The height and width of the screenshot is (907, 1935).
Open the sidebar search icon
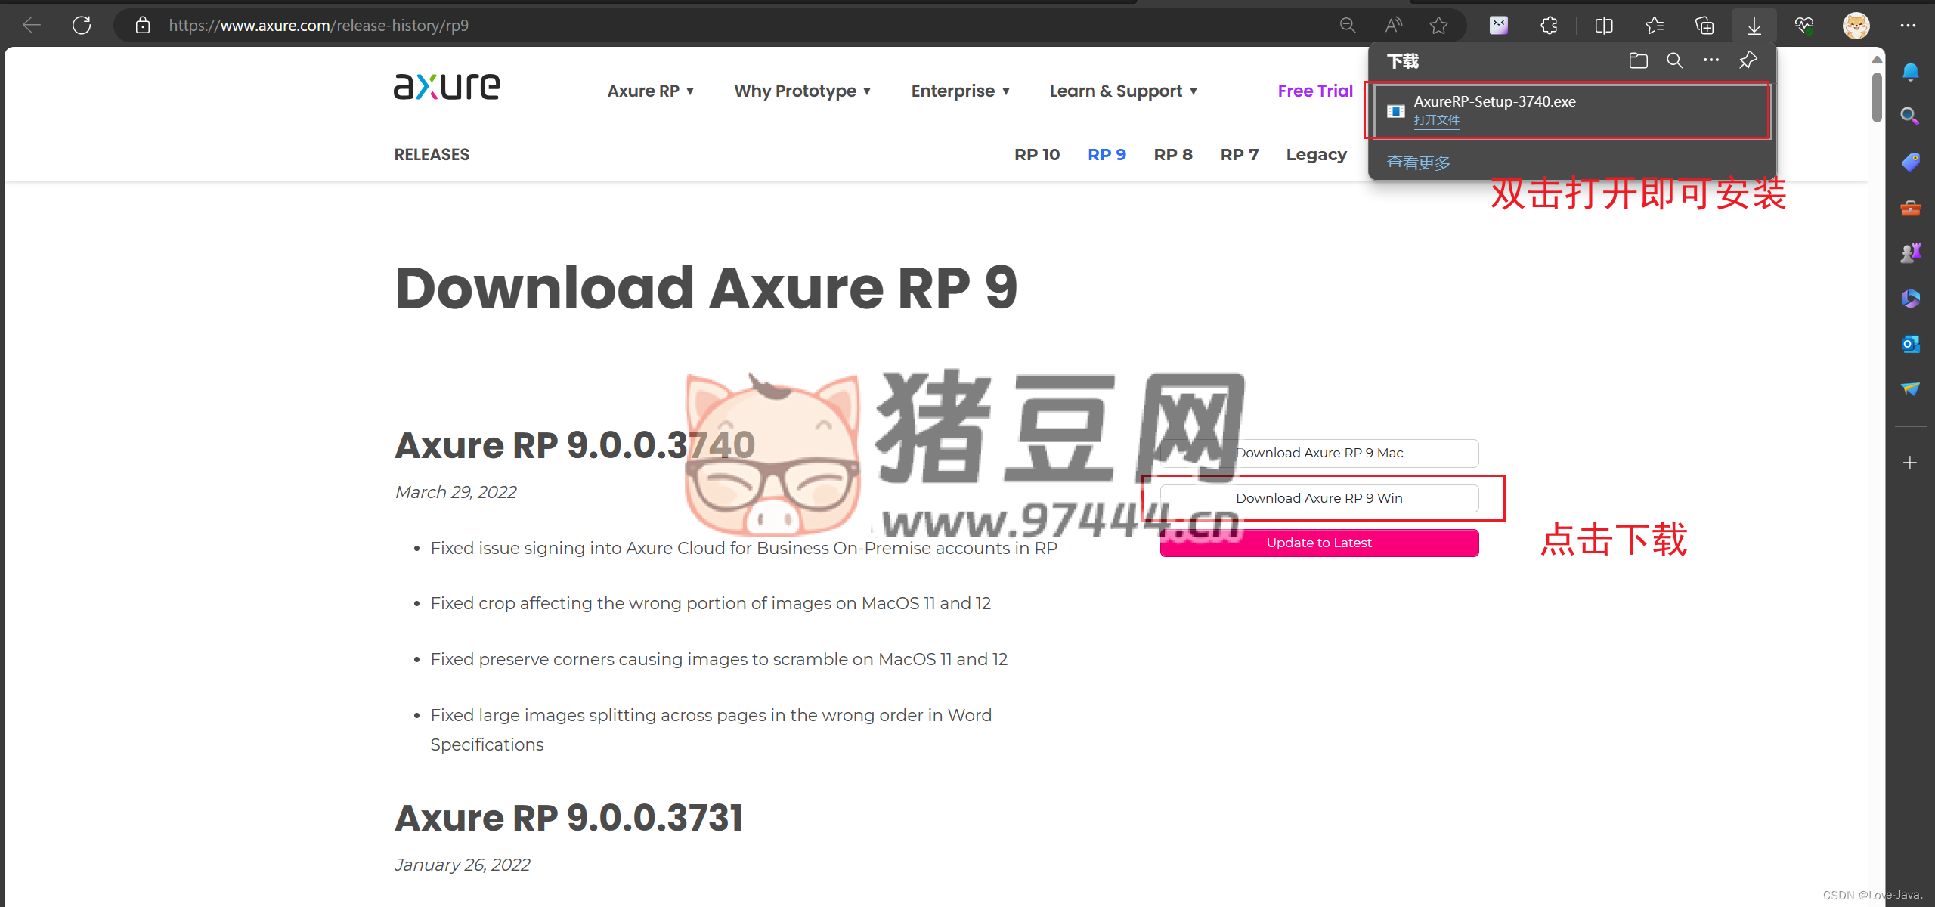(x=1910, y=116)
